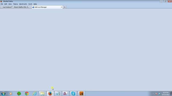The width and height of the screenshot is (172, 96).
Task: Close the Add-ons Manager tab
Action: (62, 7)
